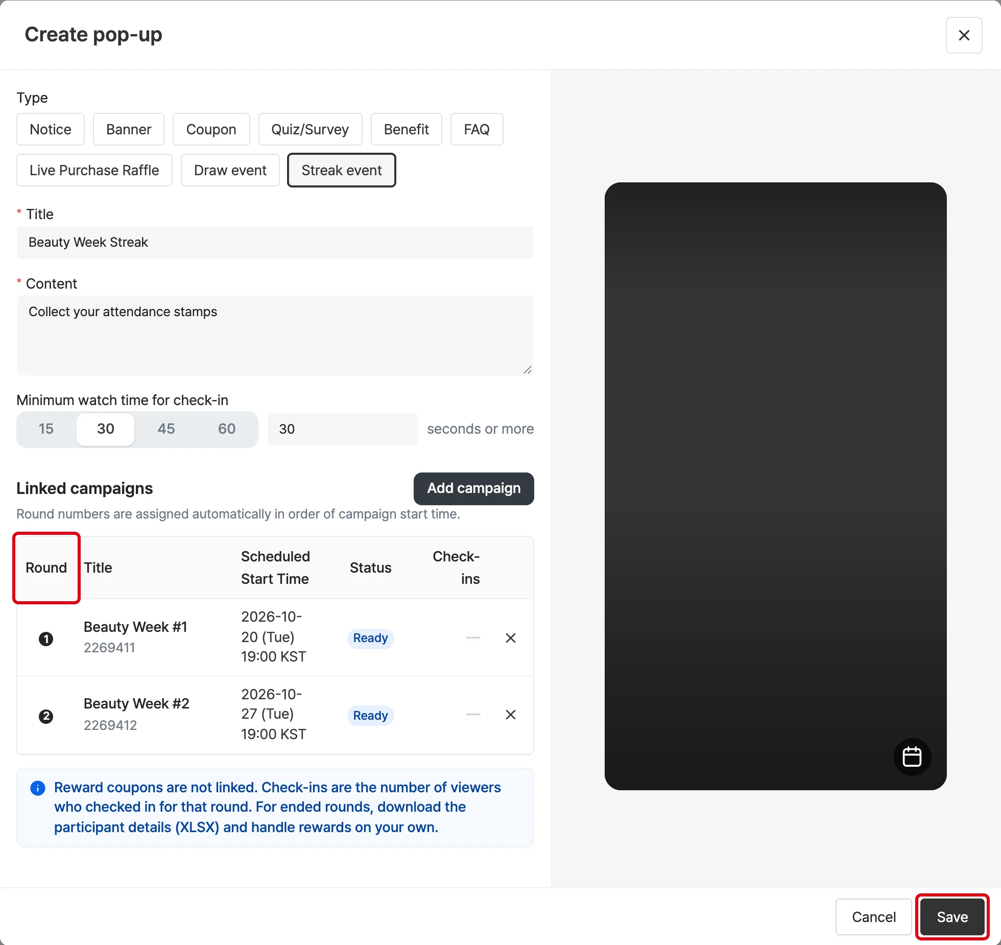Viewport: 1001px width, 945px height.
Task: Set minimum watch time to 45
Action: (166, 429)
